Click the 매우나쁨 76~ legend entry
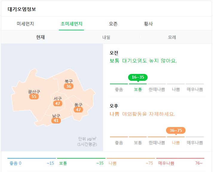The height and width of the screenshot is (172, 213). 180,163
